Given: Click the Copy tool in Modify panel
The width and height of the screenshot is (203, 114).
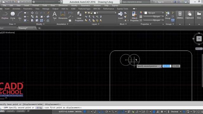Looking at the screenshot, I should pos(32,17).
